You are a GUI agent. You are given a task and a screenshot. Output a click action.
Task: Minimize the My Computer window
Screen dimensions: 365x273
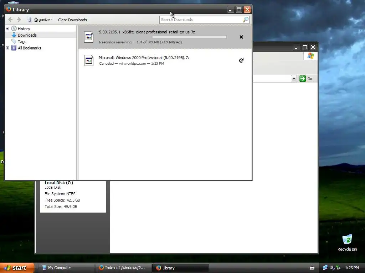coord(296,48)
